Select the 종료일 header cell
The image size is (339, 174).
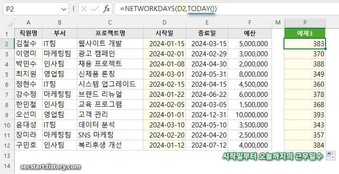point(207,33)
